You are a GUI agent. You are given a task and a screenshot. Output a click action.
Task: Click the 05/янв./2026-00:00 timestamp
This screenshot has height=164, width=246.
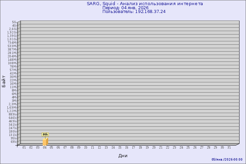tap(227, 160)
